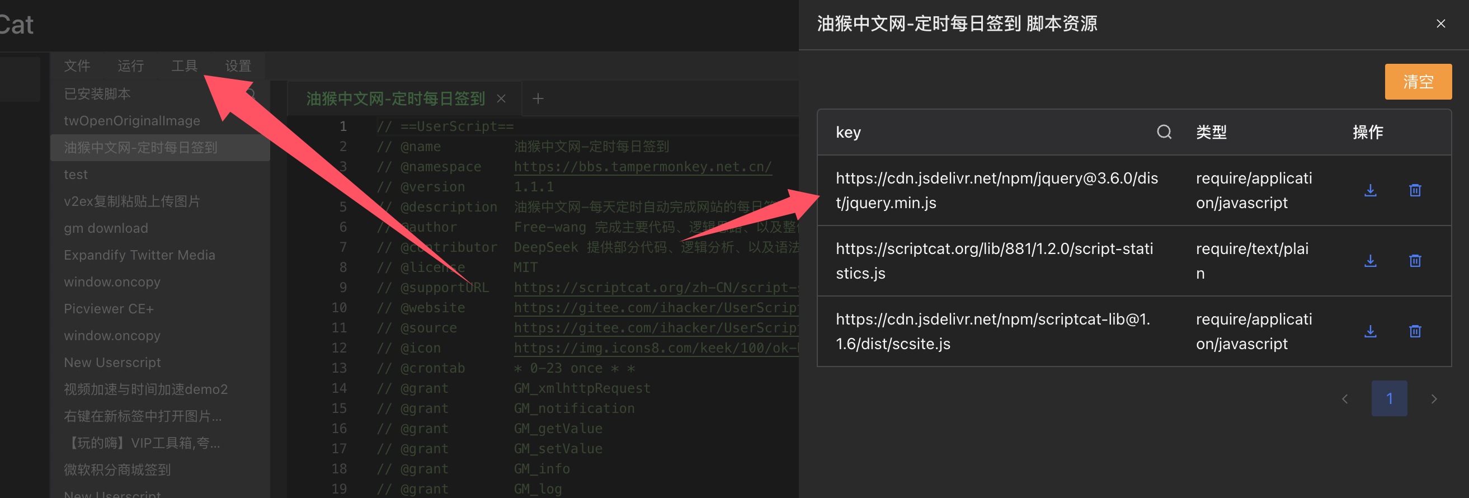The height and width of the screenshot is (498, 1469).
Task: Open the 文件 menu
Action: pos(77,66)
